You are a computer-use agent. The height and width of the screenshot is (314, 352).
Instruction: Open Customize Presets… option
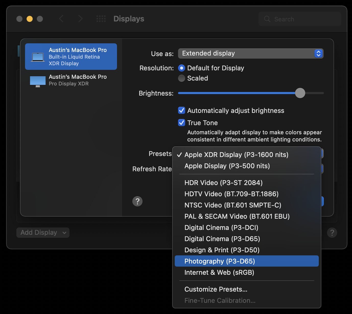click(x=247, y=289)
